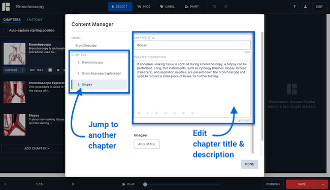This screenshot has height=190, width=330.
Task: Expand the Save options arrow
Action: coord(323,184)
